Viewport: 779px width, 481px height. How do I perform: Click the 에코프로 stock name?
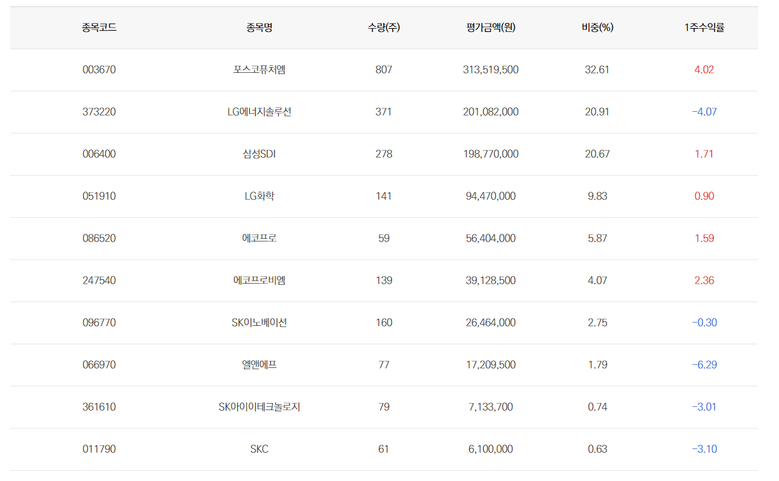[x=259, y=238]
